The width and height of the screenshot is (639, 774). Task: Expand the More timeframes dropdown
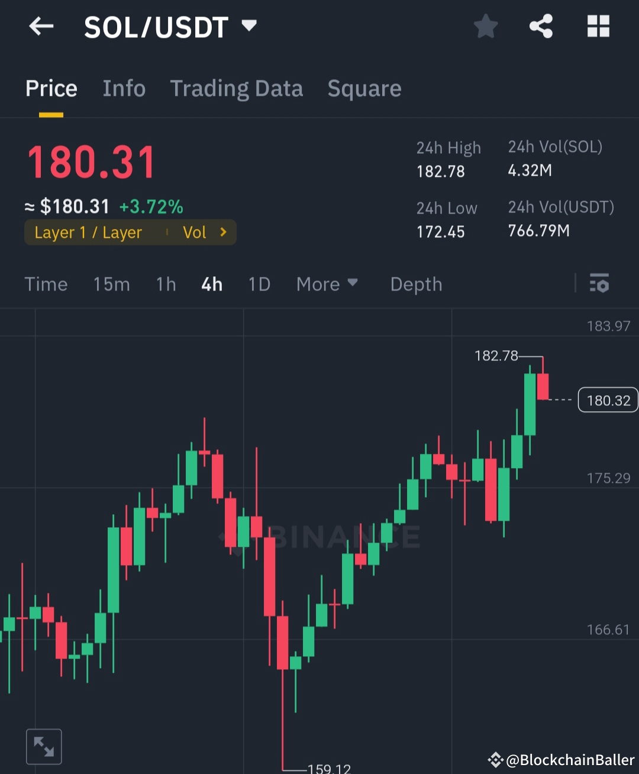(327, 284)
